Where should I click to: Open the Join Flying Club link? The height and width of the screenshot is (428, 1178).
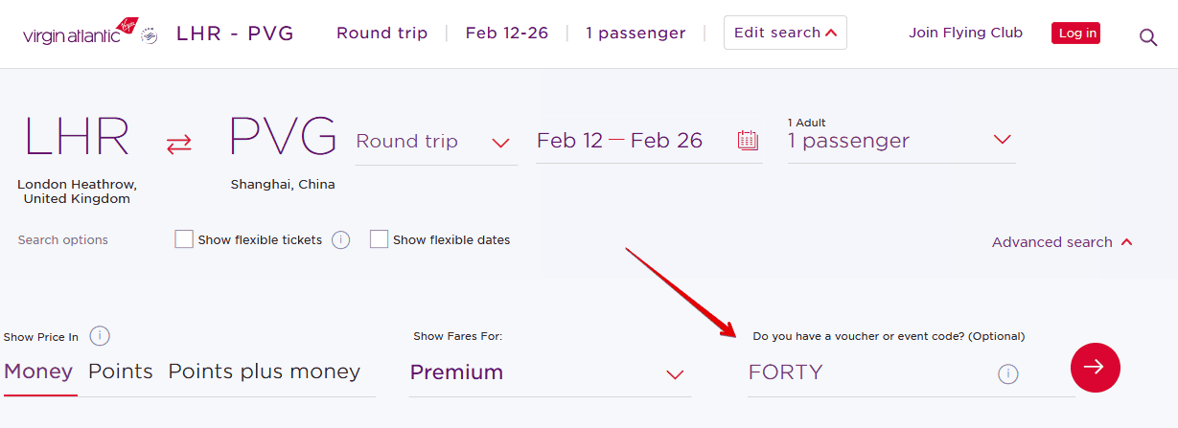[x=965, y=33]
